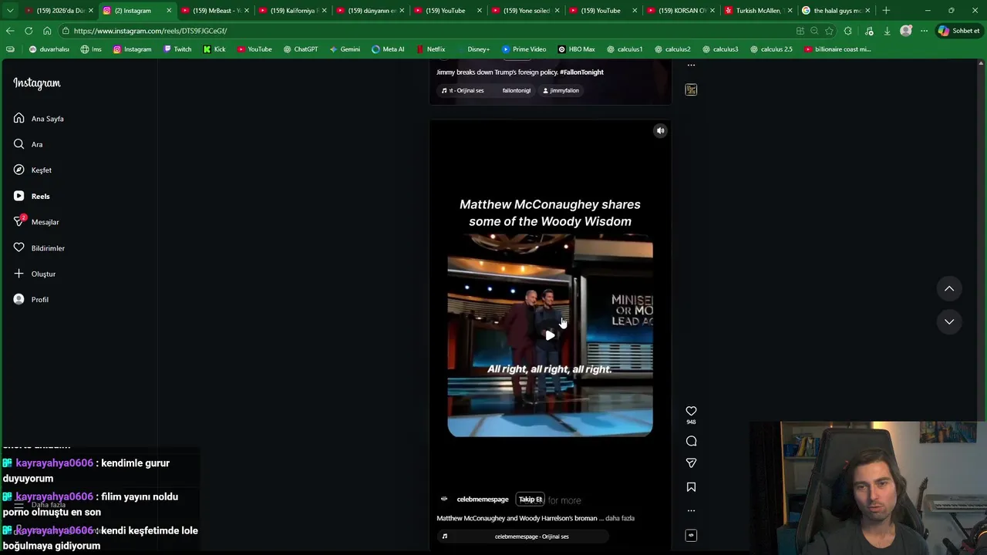Open media control music icon
This screenshot has height=555, width=987.
click(869, 31)
